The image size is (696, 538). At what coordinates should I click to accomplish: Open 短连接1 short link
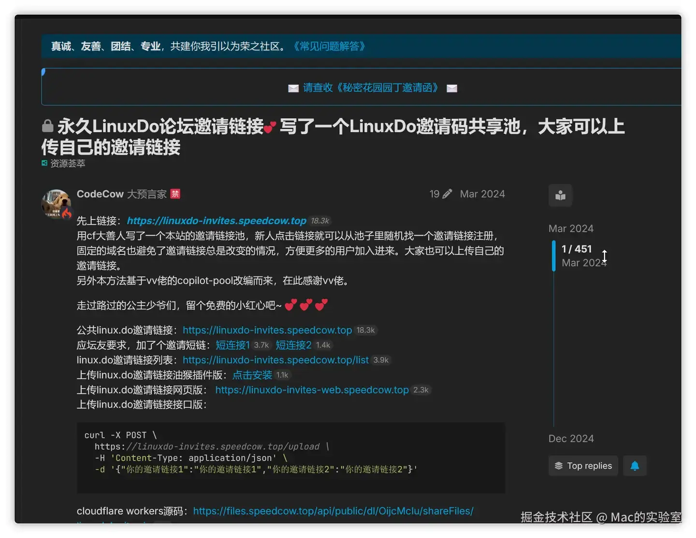tap(232, 345)
